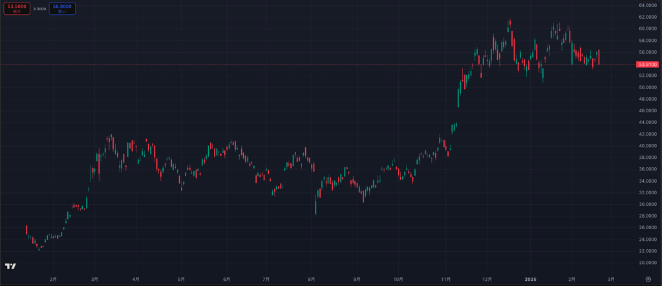Click the 8月 label on time axis
Image resolution: width=662 pixels, height=286 pixels.
click(x=312, y=279)
